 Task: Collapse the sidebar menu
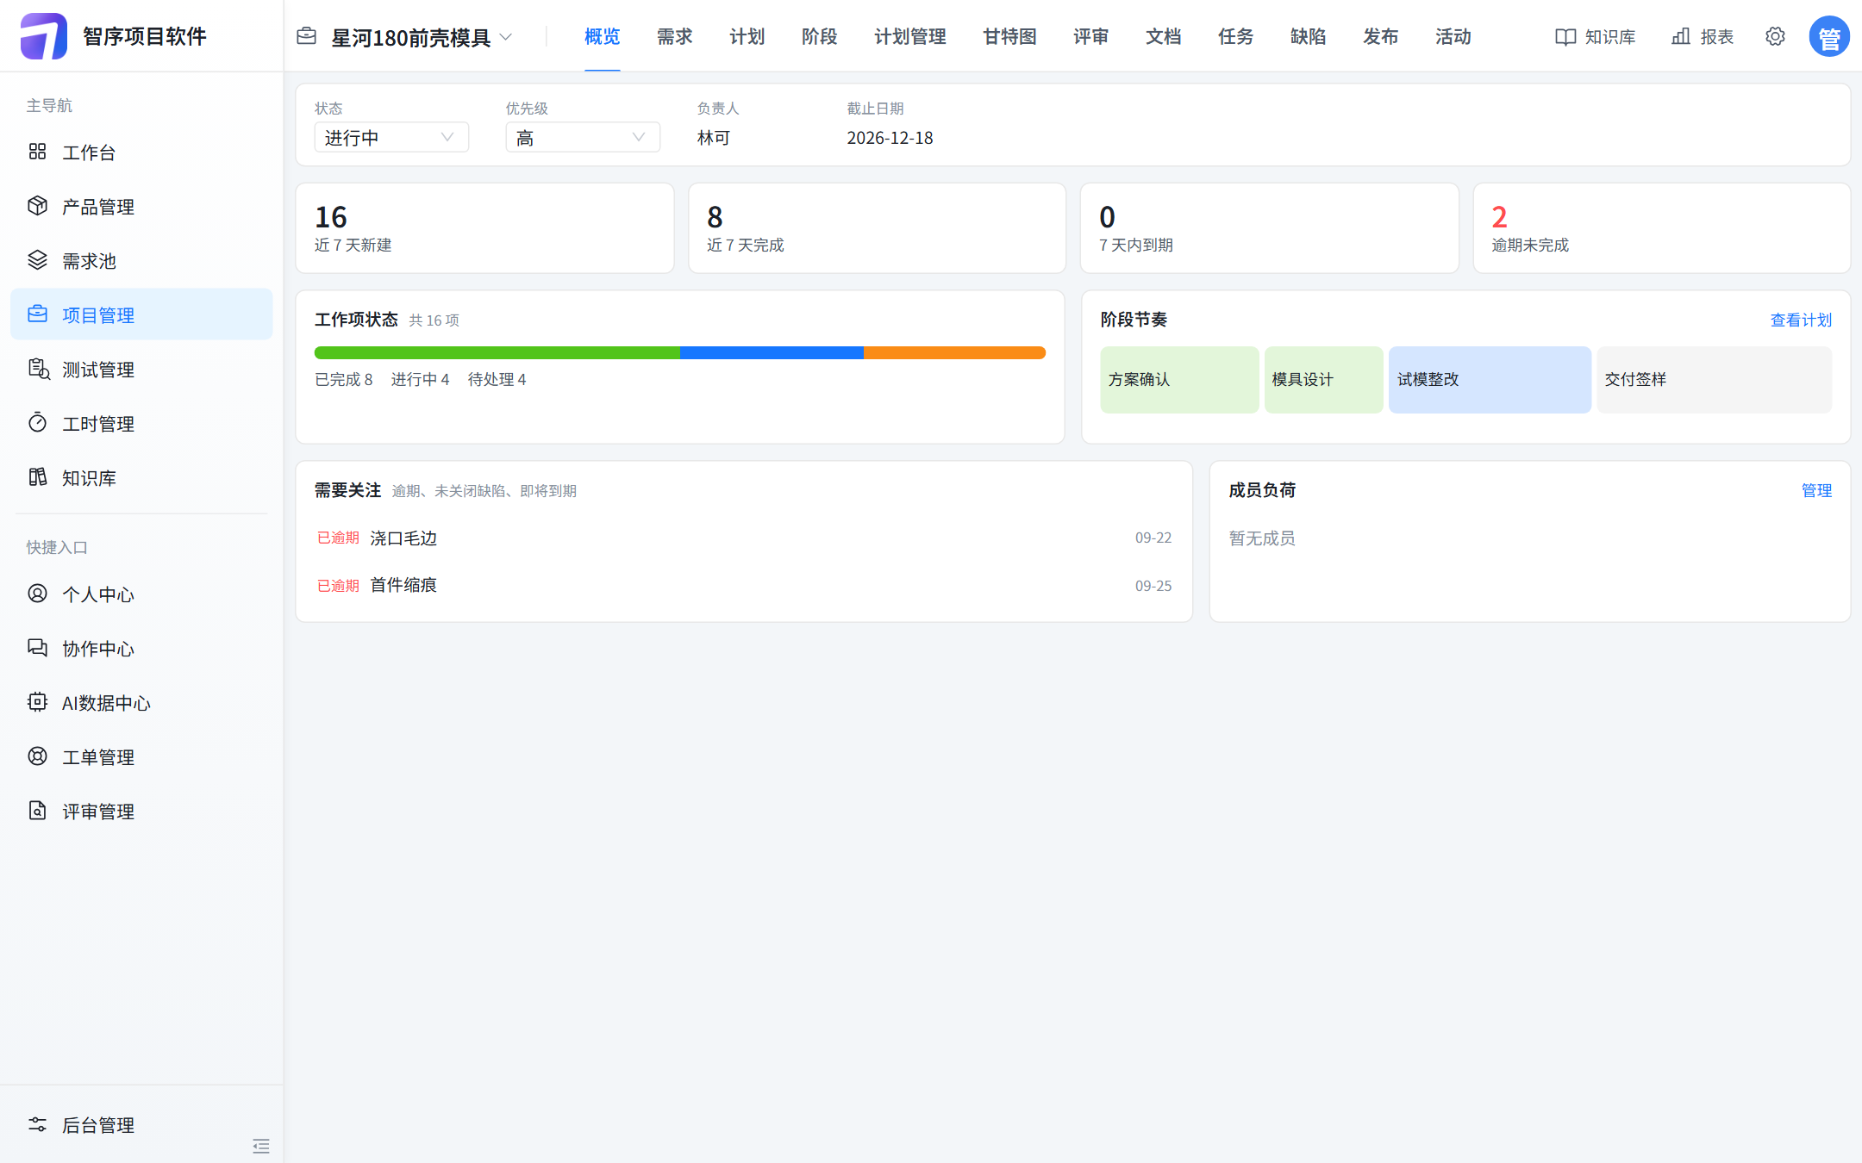tap(261, 1146)
